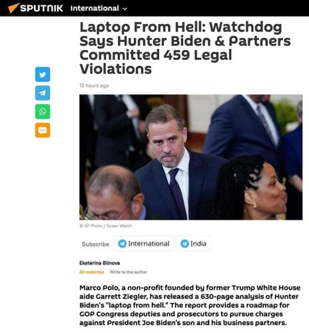Image resolution: width=309 pixels, height=333 pixels.
Task: View All materials by the author
Action: [92, 272]
